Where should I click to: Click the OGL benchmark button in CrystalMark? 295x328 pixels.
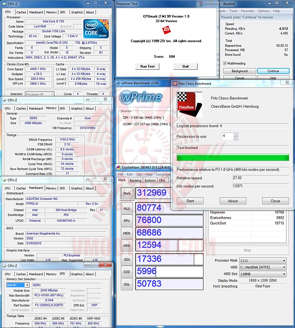click(127, 285)
